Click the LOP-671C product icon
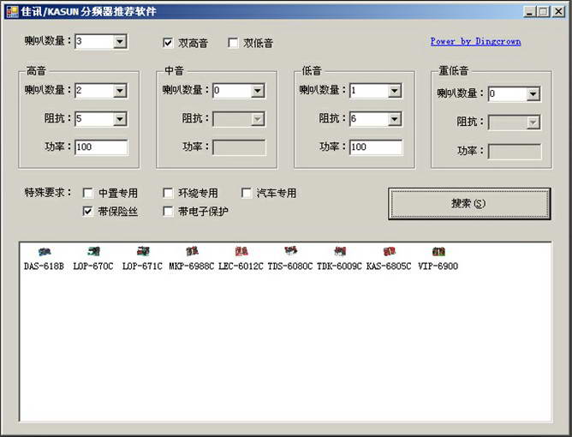The image size is (572, 437). [143, 252]
